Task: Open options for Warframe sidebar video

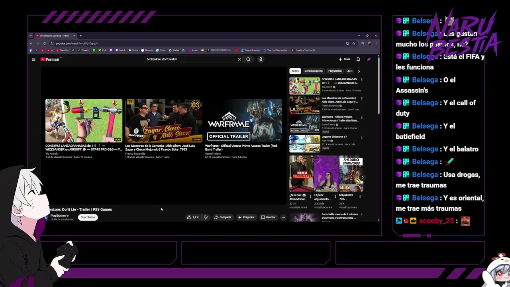Action: (362, 118)
